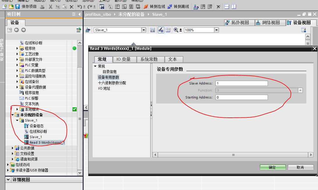Undo the last action
This screenshot has height=190, width=318.
pyautogui.click(x=80, y=7)
